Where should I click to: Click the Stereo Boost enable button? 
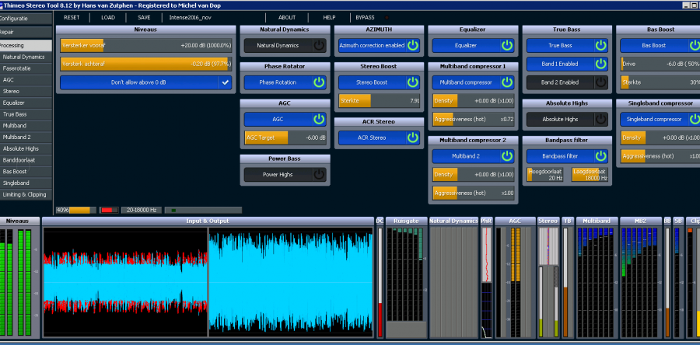click(379, 82)
